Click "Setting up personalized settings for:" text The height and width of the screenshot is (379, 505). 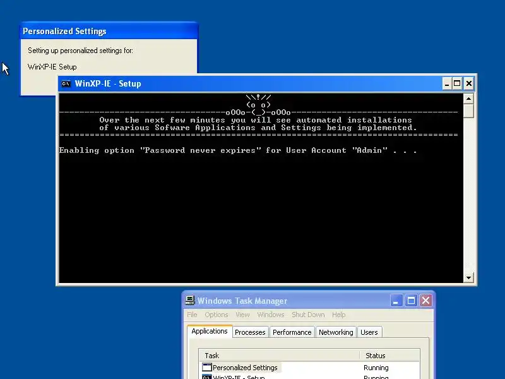(80, 51)
